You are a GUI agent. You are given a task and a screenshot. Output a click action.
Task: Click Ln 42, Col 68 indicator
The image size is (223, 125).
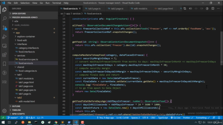pos(122,118)
